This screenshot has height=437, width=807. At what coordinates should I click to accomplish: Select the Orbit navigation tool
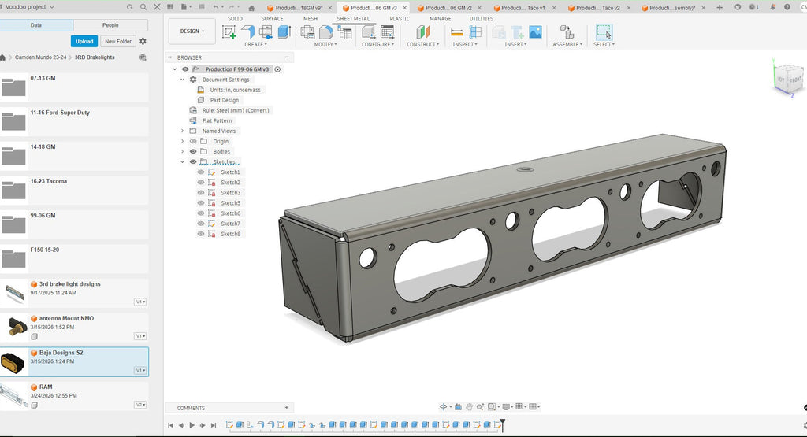pos(443,406)
